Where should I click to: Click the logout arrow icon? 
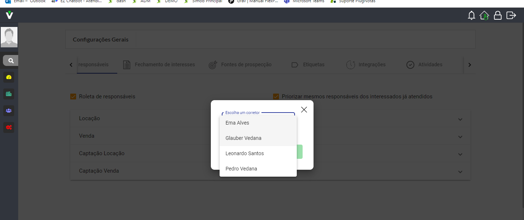pyautogui.click(x=511, y=15)
